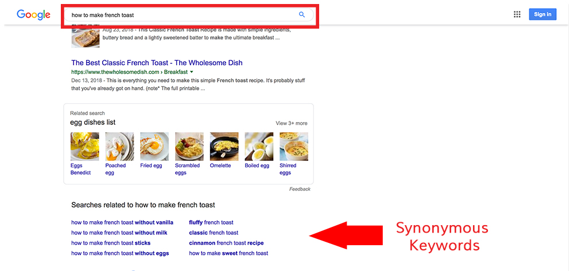Open The Best Classic French Toast link
The image size is (574, 271).
click(x=157, y=63)
